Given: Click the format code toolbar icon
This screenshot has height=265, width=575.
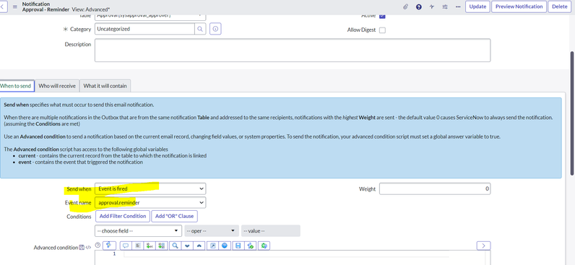Looking at the screenshot, I should point(137,246).
